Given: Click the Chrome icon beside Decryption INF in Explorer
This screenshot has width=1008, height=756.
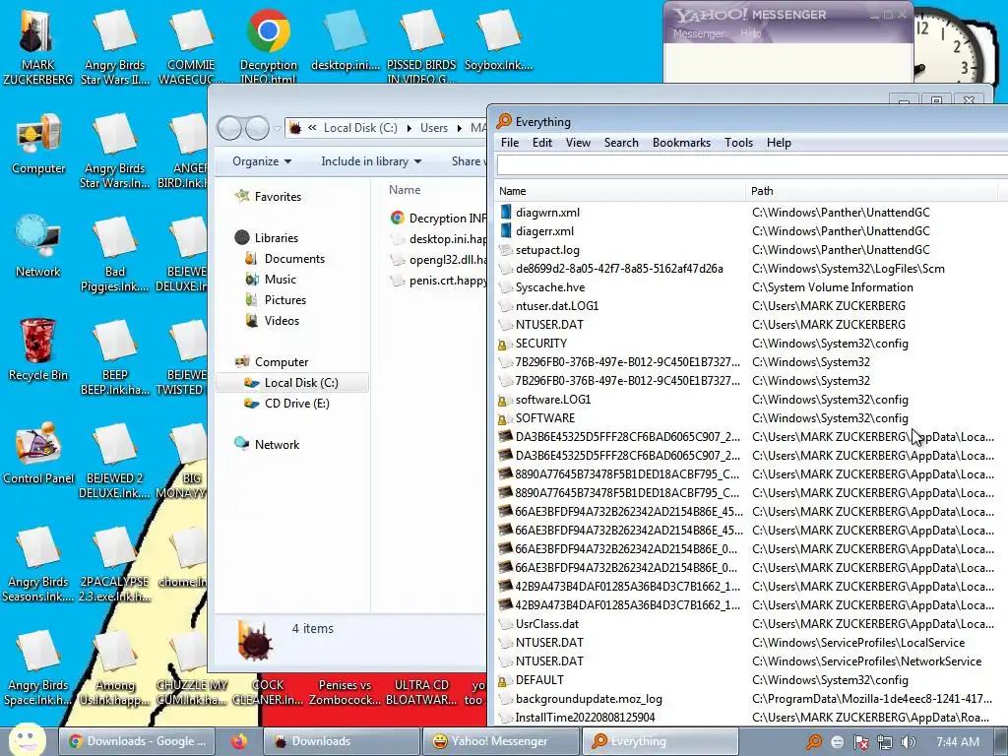Looking at the screenshot, I should pyautogui.click(x=398, y=218).
